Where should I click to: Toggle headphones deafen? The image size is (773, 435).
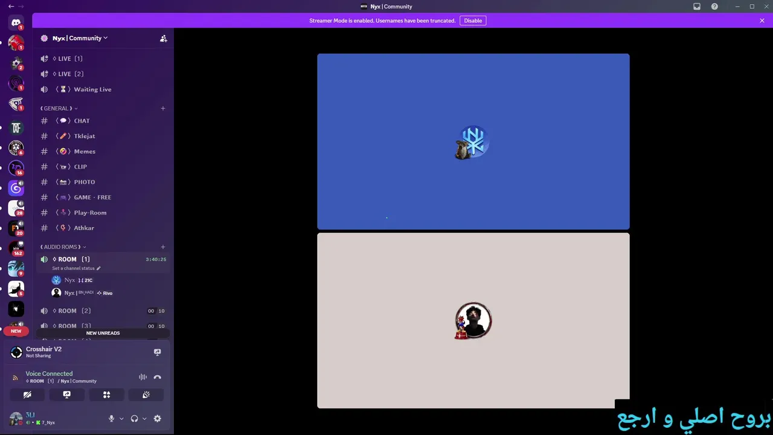(x=134, y=419)
